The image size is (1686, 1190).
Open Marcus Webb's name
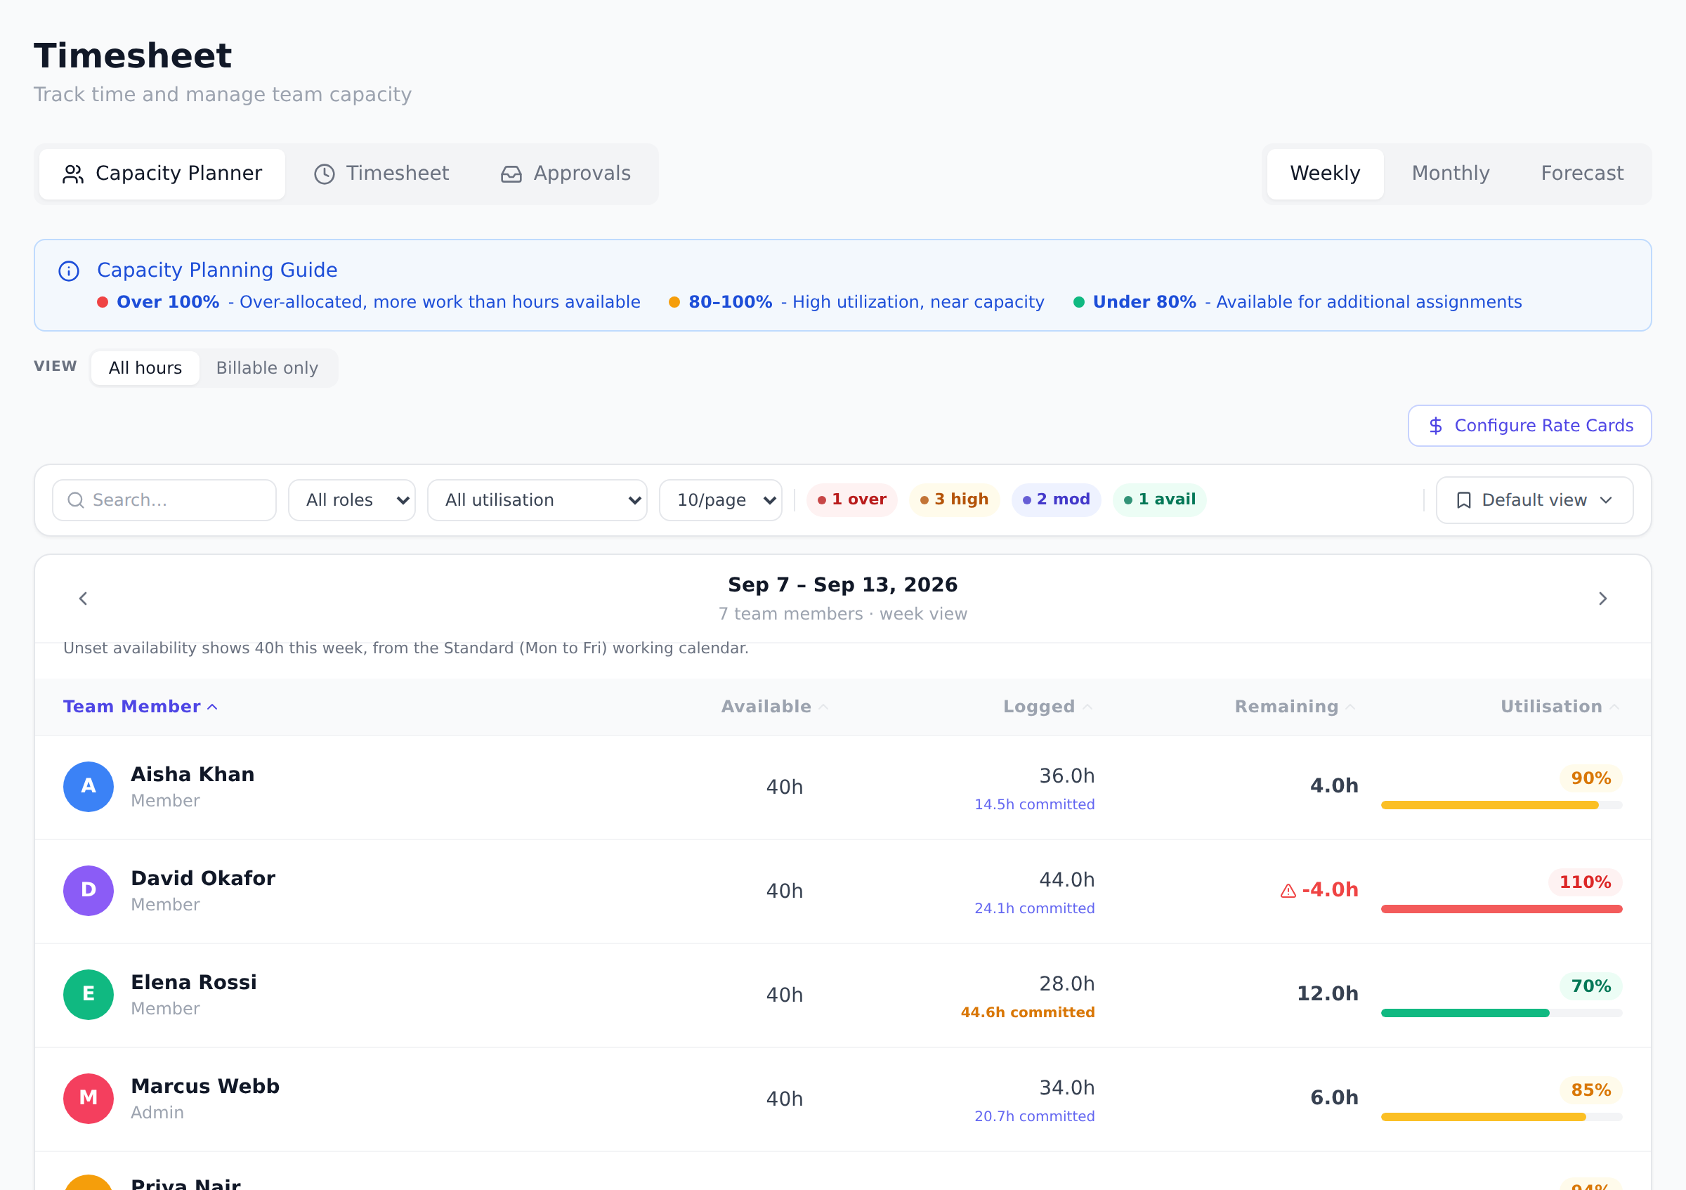coord(205,1087)
